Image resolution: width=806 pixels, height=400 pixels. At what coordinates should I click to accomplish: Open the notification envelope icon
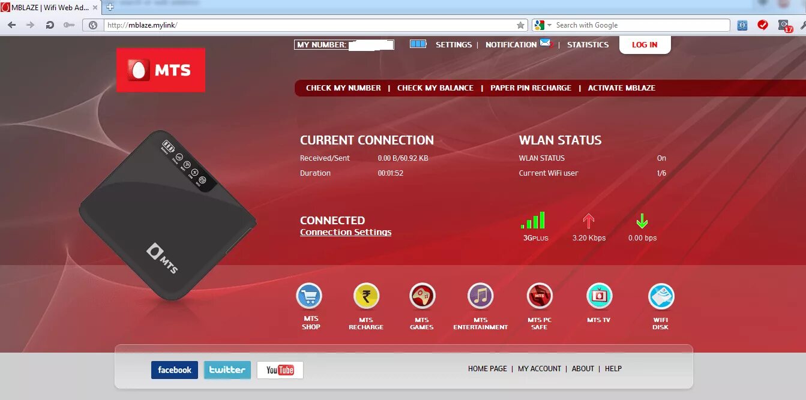[x=545, y=43]
